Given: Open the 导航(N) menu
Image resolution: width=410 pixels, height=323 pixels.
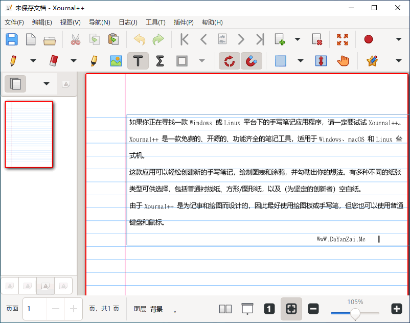Looking at the screenshot, I should 99,22.
